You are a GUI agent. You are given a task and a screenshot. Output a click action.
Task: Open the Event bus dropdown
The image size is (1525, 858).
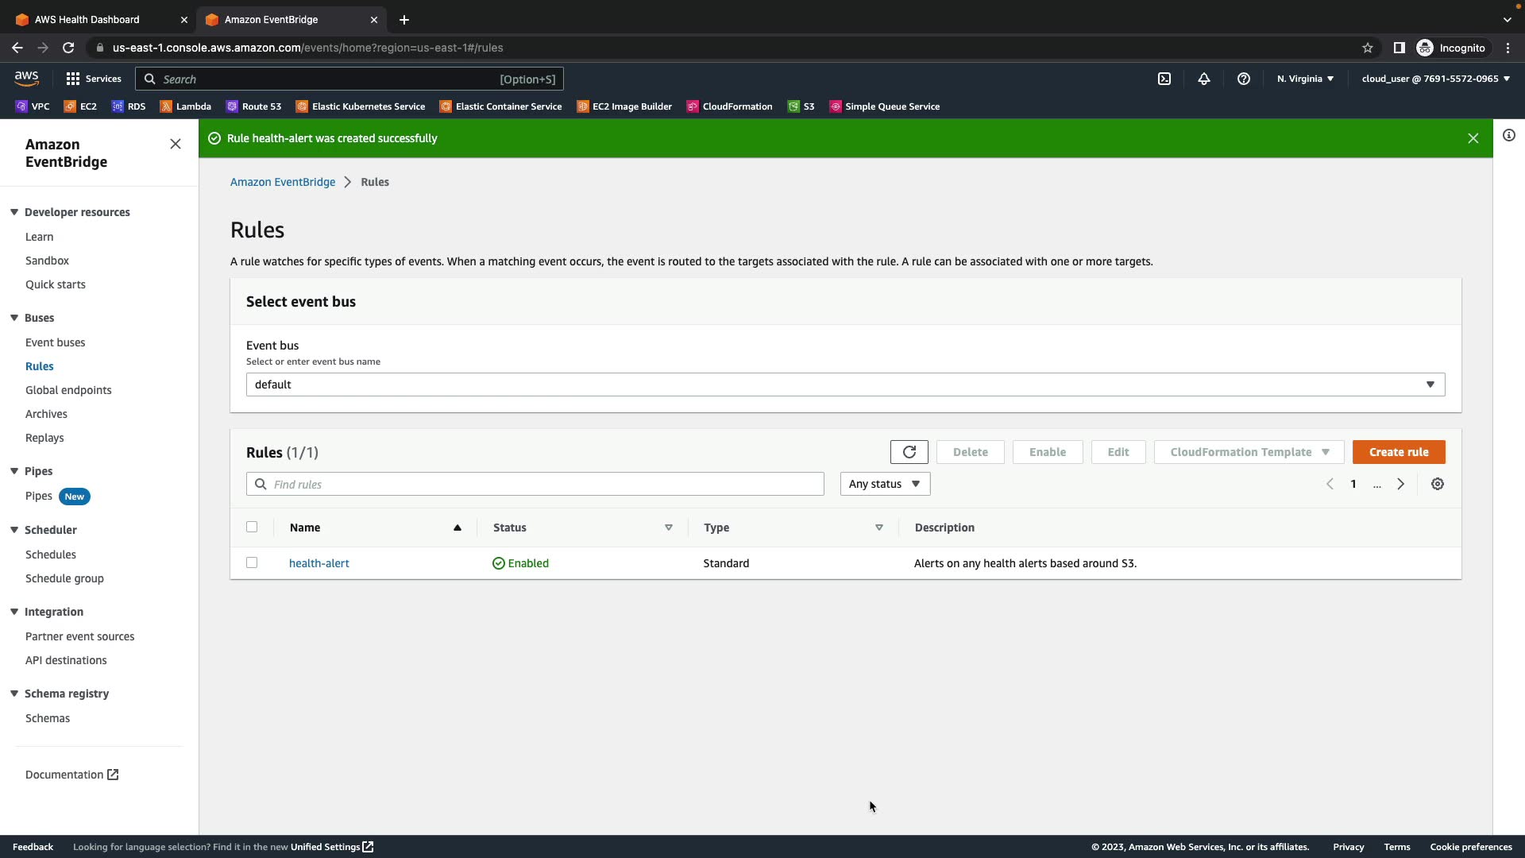(844, 385)
